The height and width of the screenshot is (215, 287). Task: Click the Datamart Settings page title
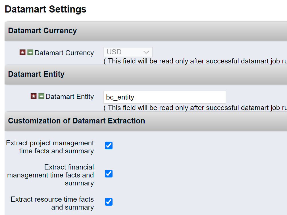46,9
